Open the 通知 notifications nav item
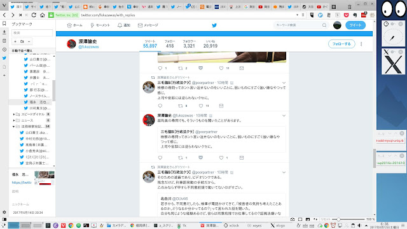Screen dimensions: 407x229 (124, 25)
